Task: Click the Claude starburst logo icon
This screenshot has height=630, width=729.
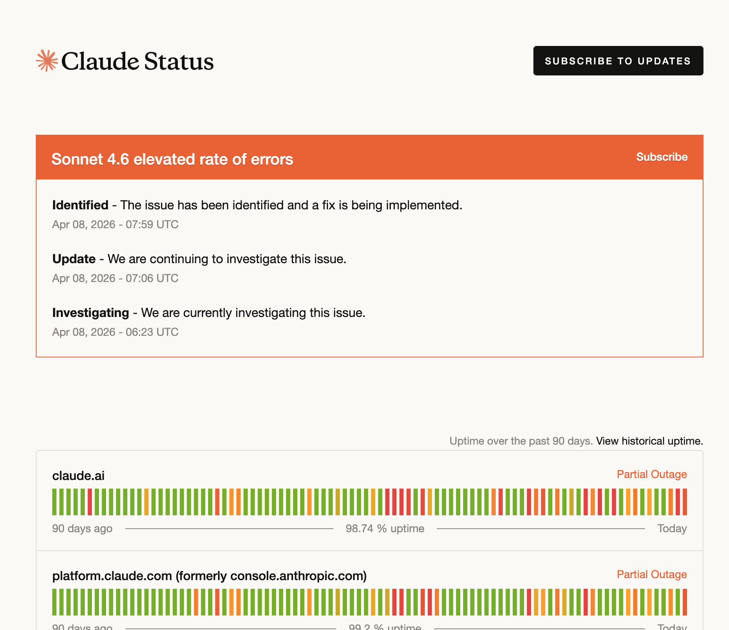Action: (47, 61)
